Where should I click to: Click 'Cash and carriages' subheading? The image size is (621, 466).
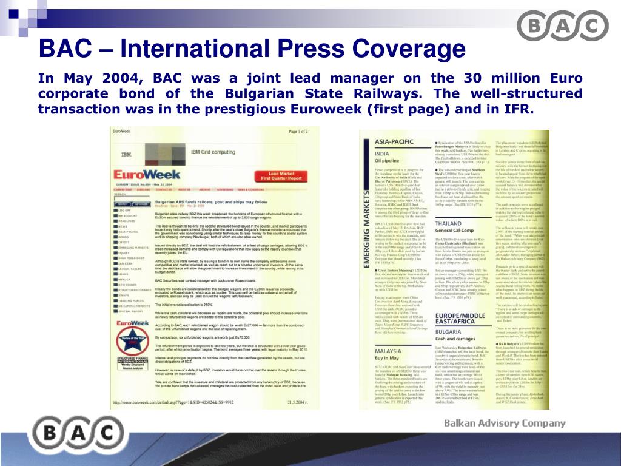pos(455,339)
